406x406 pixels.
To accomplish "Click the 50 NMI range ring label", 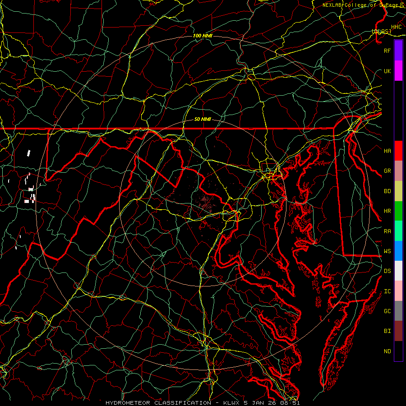I will point(203,119).
